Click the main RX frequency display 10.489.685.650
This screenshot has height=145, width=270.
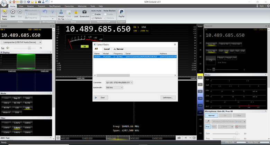pos(98,29)
